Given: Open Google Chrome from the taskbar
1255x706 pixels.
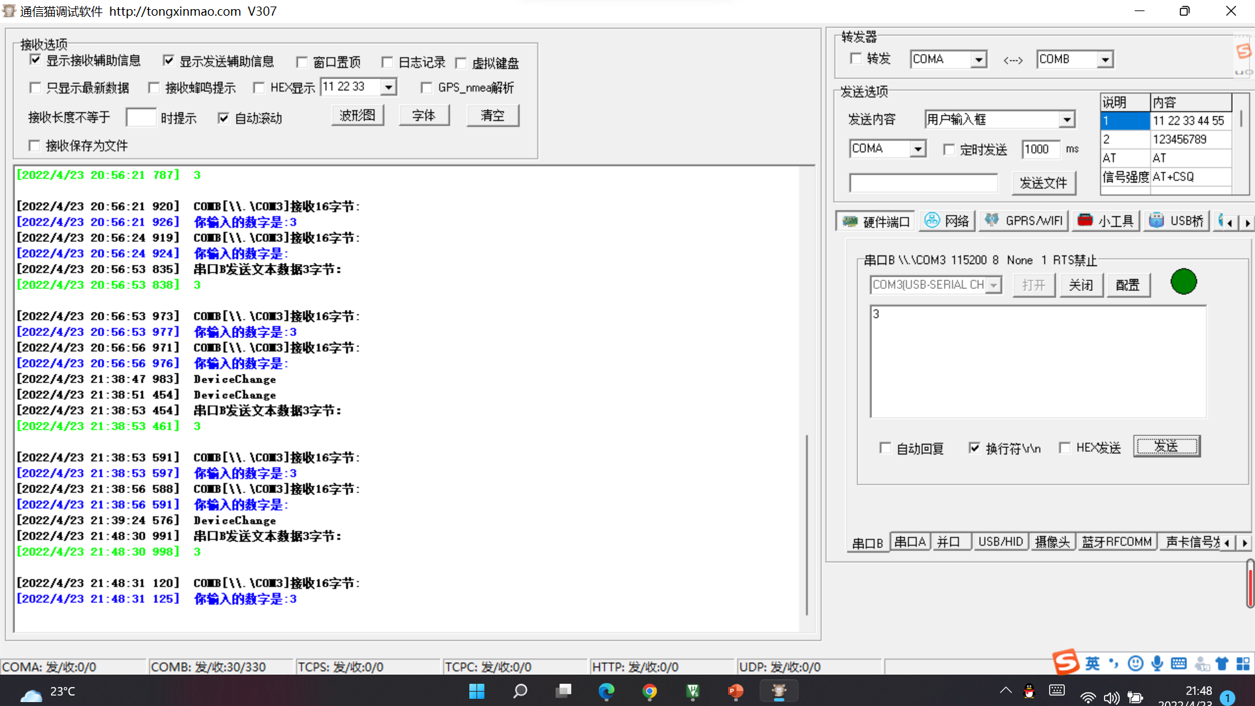Looking at the screenshot, I should pos(650,691).
